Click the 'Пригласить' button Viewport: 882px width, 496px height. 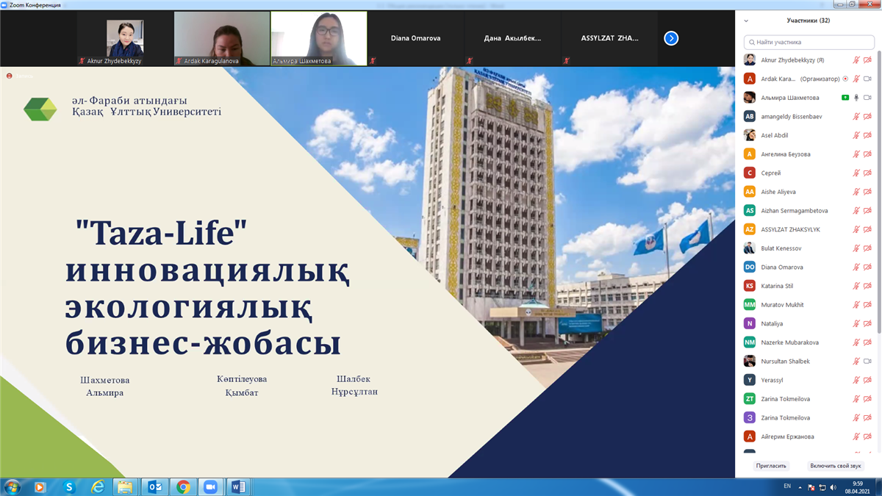coord(772,466)
